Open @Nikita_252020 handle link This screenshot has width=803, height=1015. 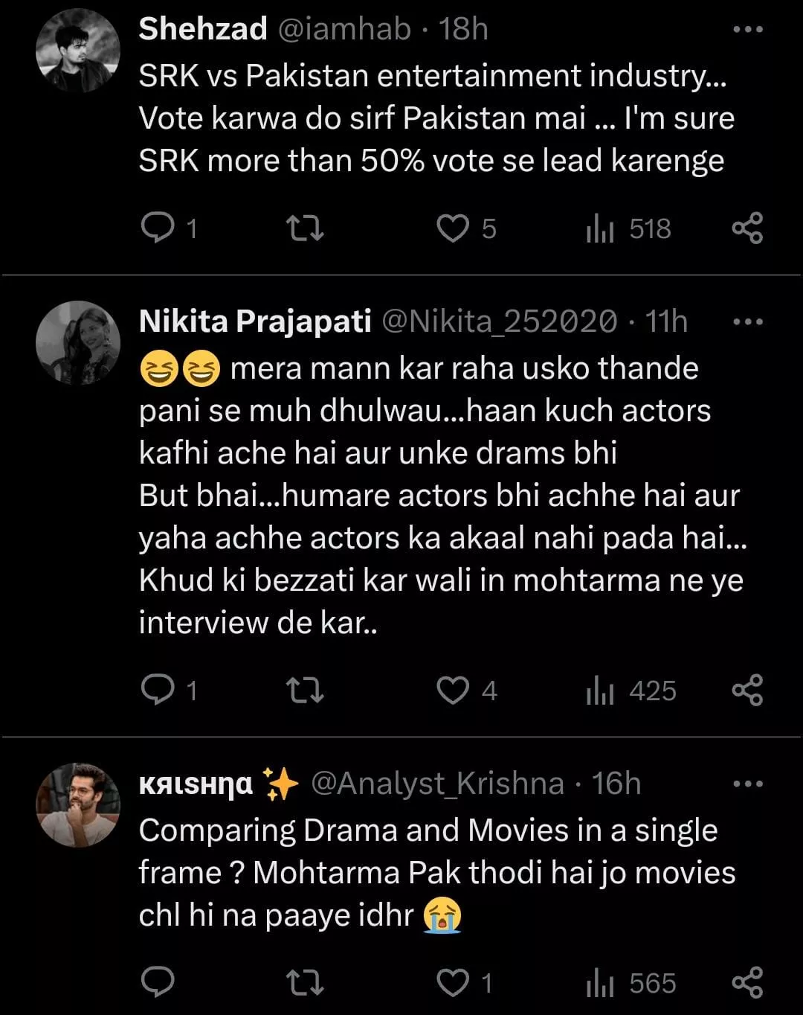(499, 321)
